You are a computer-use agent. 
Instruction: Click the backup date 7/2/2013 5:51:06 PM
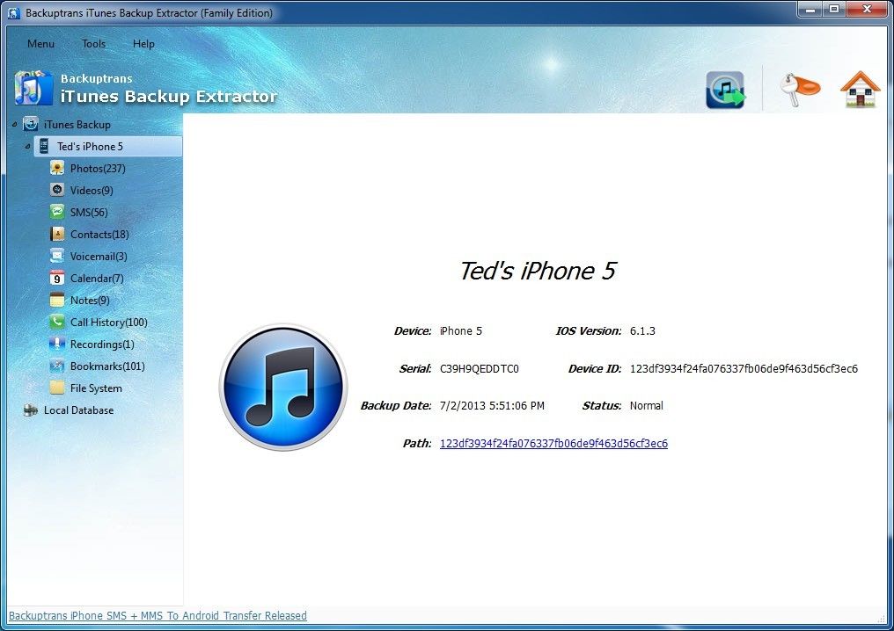point(492,406)
